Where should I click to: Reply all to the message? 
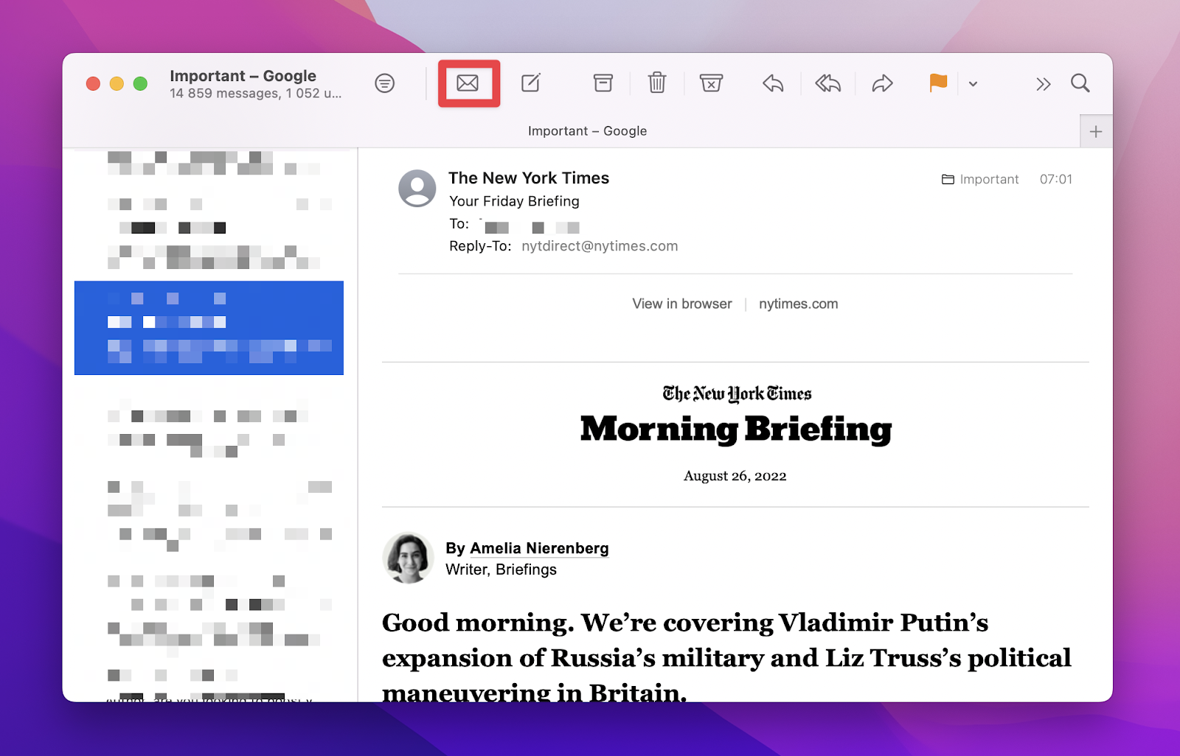pos(827,83)
